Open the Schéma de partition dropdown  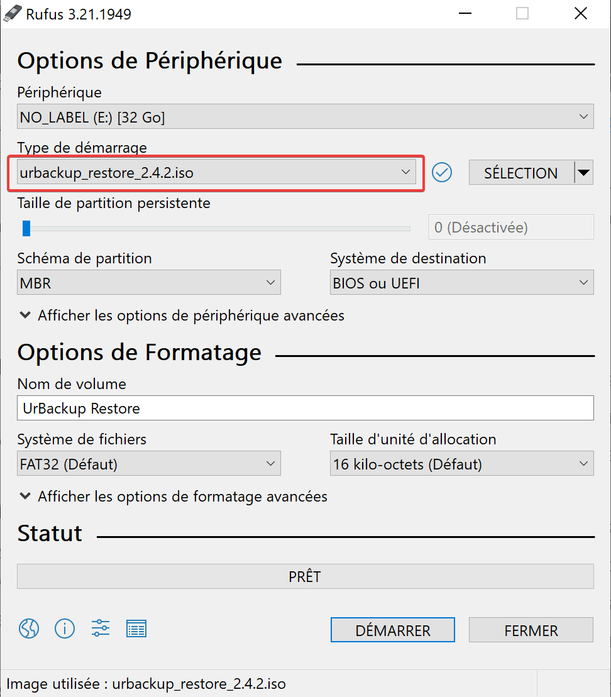pos(148,283)
